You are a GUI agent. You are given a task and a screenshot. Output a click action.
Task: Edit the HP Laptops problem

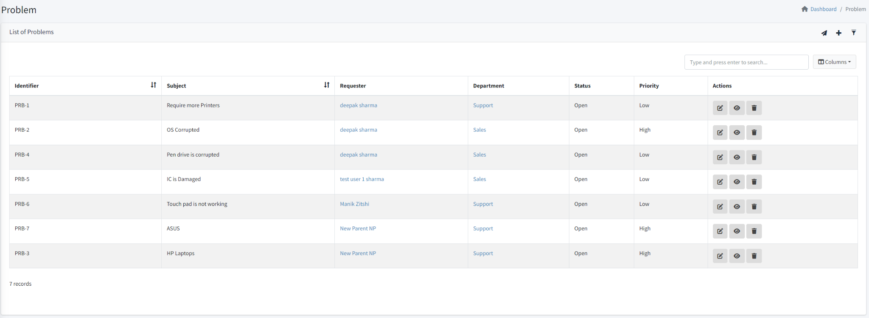pos(720,256)
